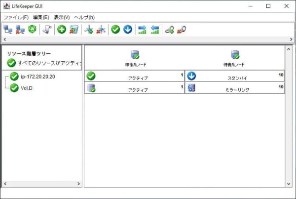Image resolution: width=296 pixels, height=199 pixels.
Task: Minimize the LifeKeeper GUI window
Action: coord(251,6)
